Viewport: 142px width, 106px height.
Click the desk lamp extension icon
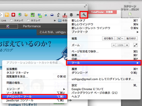[59, 15]
